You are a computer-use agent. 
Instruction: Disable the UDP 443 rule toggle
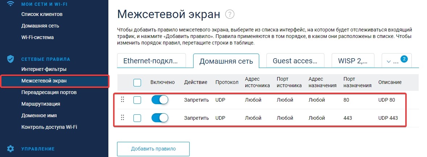(159, 118)
